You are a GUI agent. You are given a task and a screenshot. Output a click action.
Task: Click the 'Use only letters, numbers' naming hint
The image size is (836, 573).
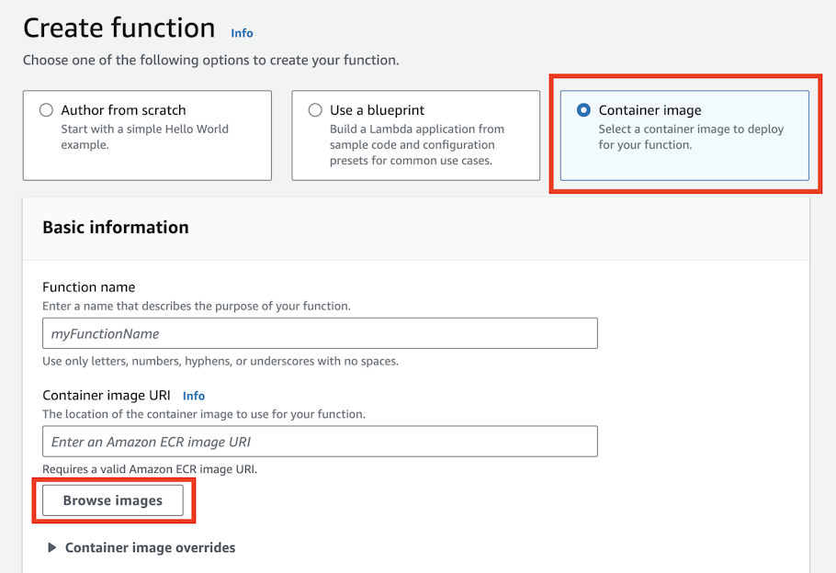point(220,361)
